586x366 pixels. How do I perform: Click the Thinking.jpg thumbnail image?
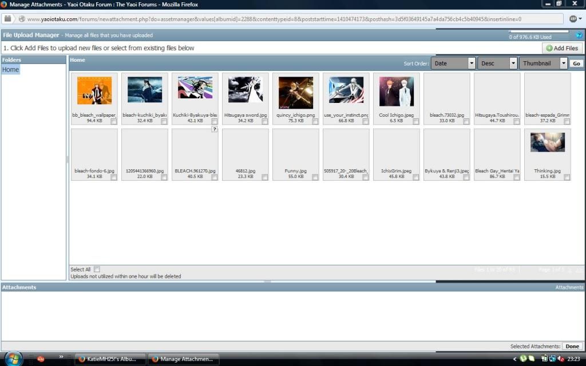click(x=548, y=142)
